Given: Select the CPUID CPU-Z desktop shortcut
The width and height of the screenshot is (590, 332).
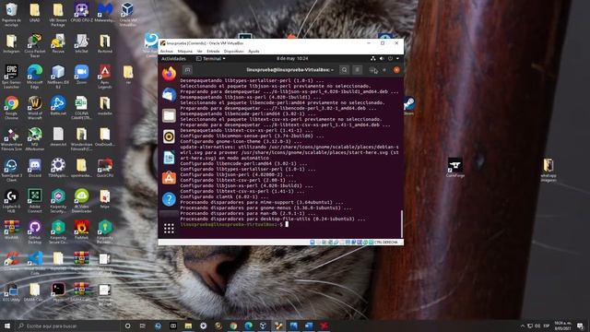Looking at the screenshot, I should (81, 13).
